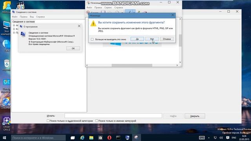The width and height of the screenshot is (251, 141).
Task: Open the ENG input language selector
Action: point(234,137)
